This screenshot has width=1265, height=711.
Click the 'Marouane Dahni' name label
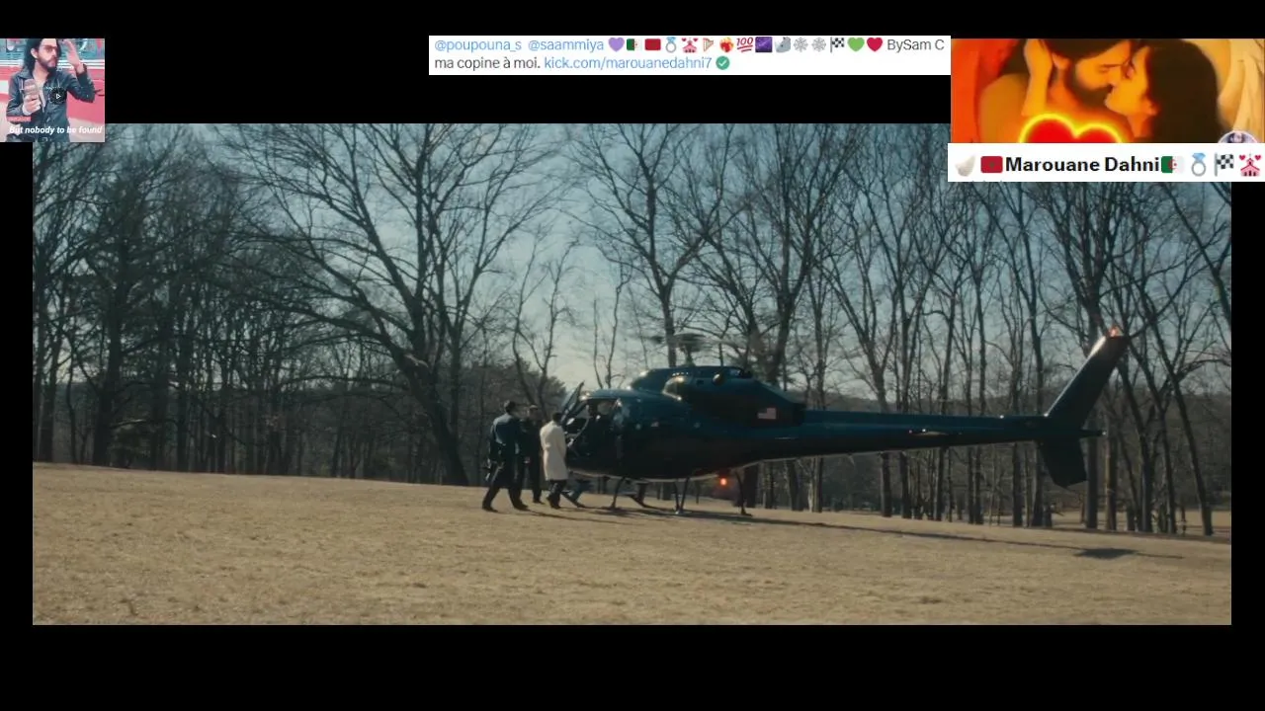coord(1081,165)
